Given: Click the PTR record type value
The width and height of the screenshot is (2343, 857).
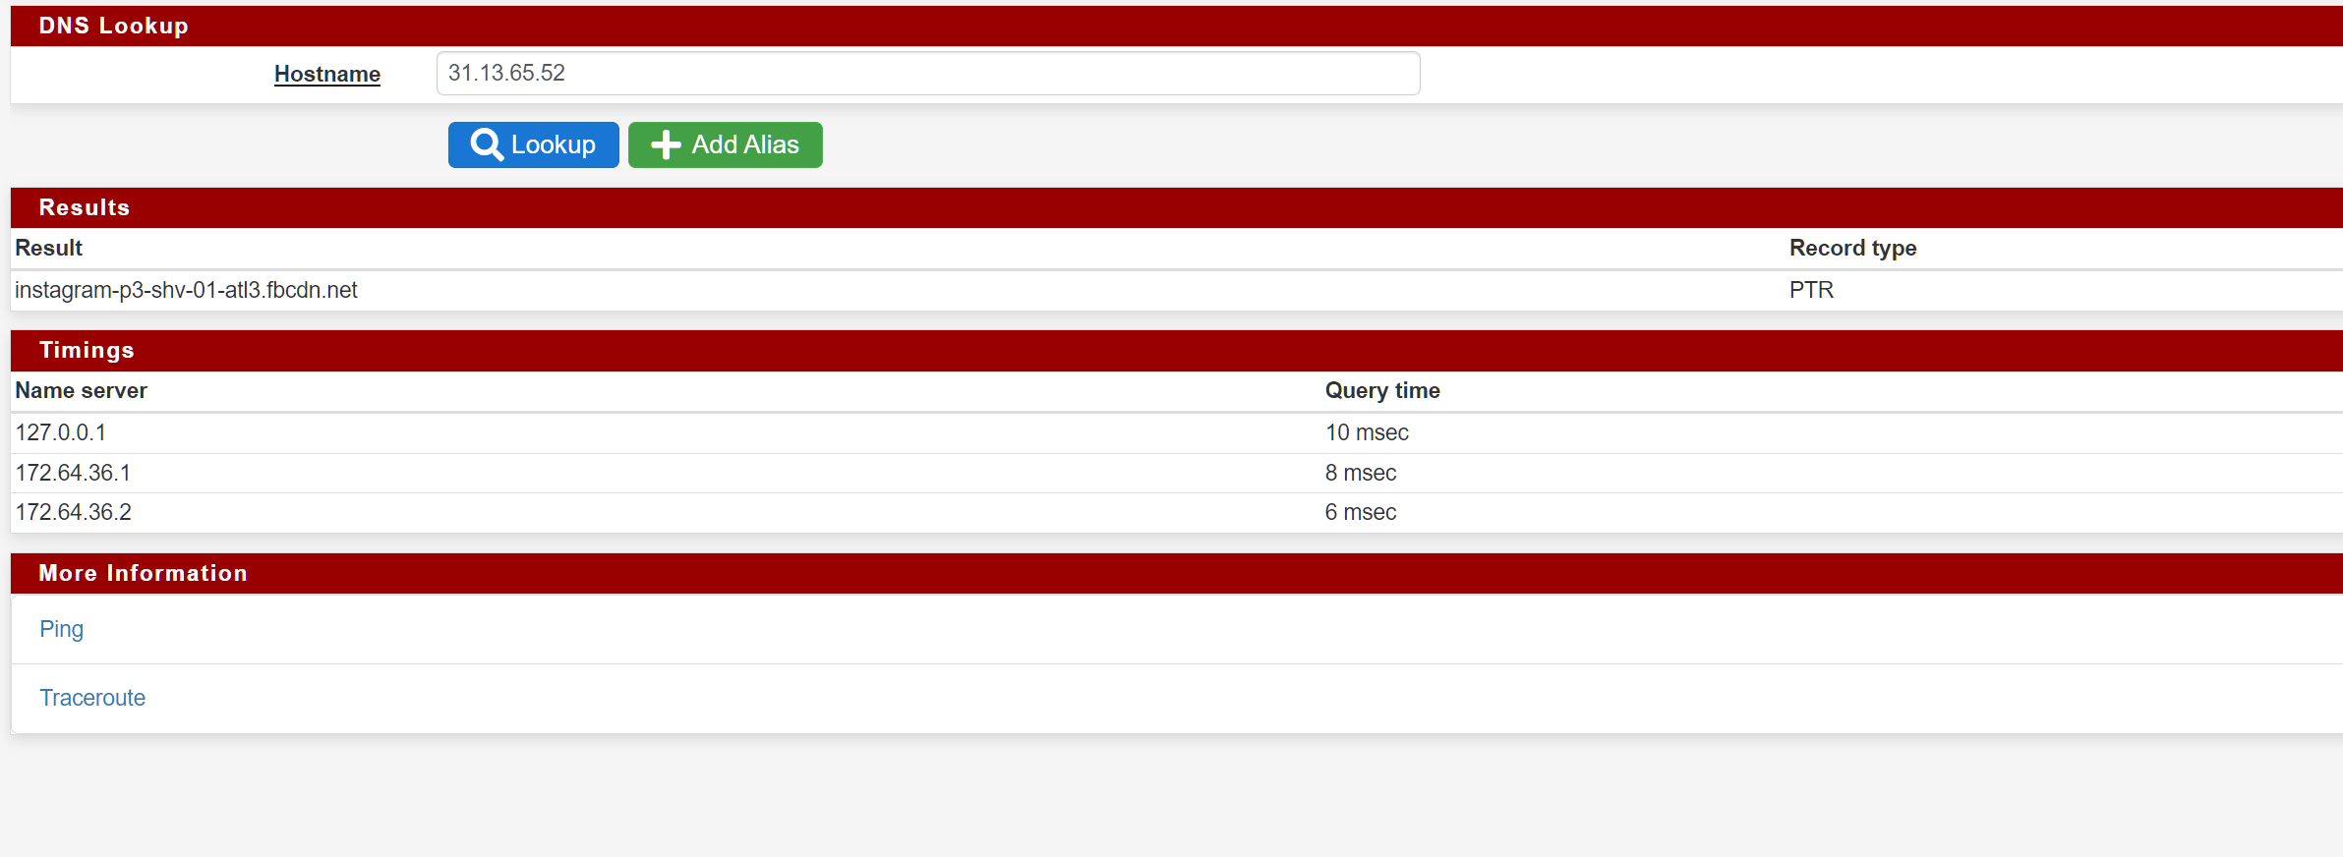Looking at the screenshot, I should click(x=1811, y=290).
